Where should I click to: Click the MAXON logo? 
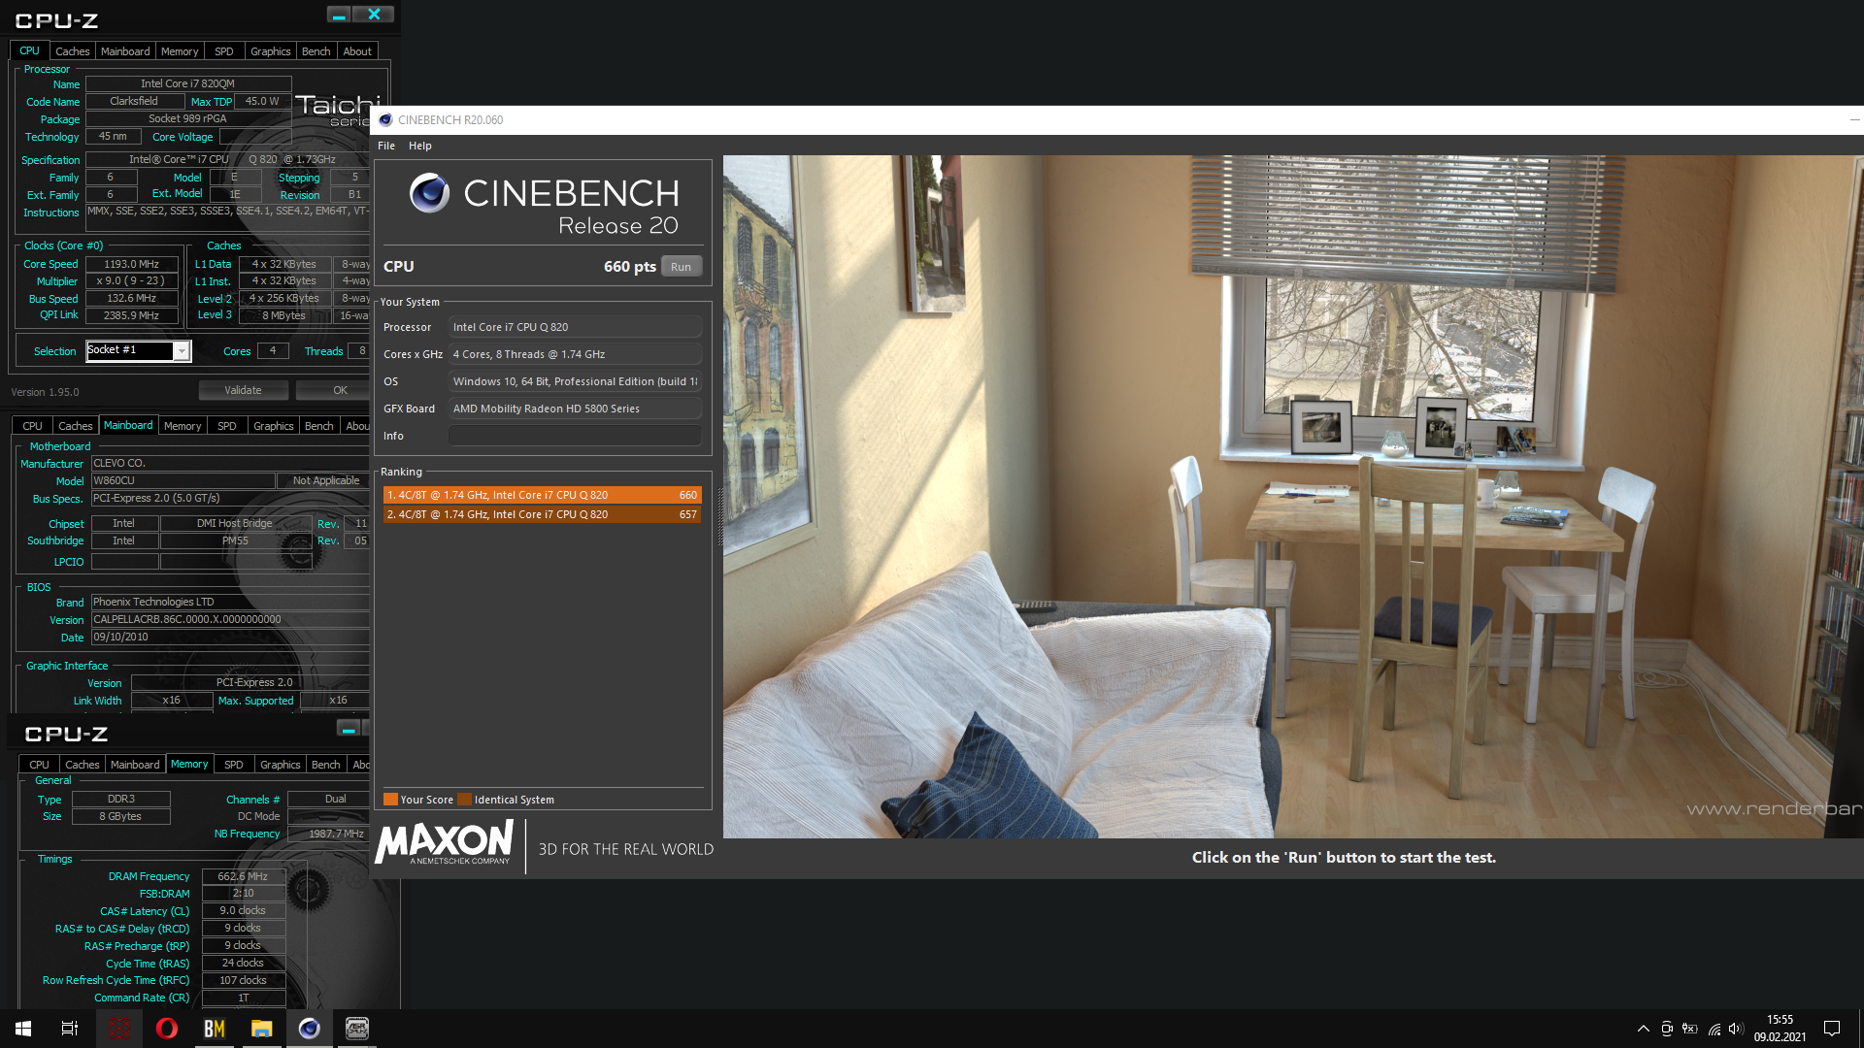(x=444, y=842)
